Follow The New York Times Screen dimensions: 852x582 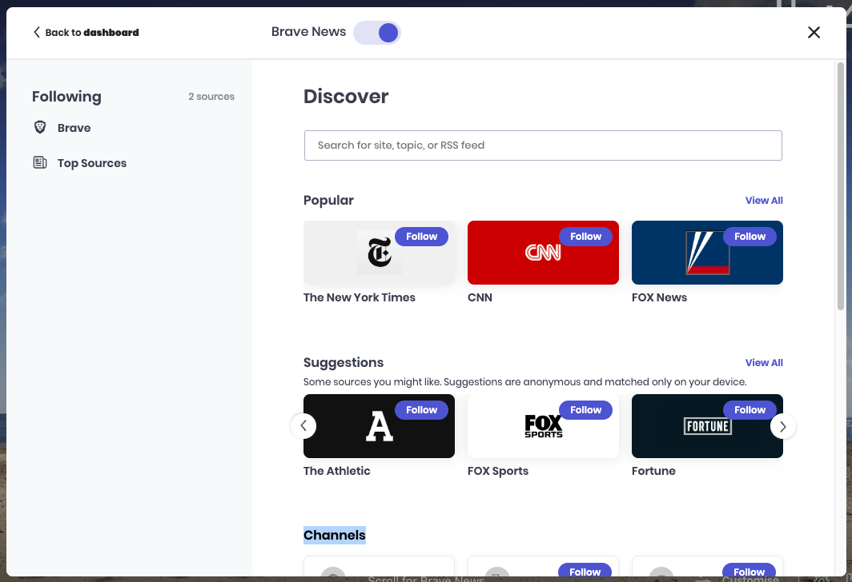421,236
